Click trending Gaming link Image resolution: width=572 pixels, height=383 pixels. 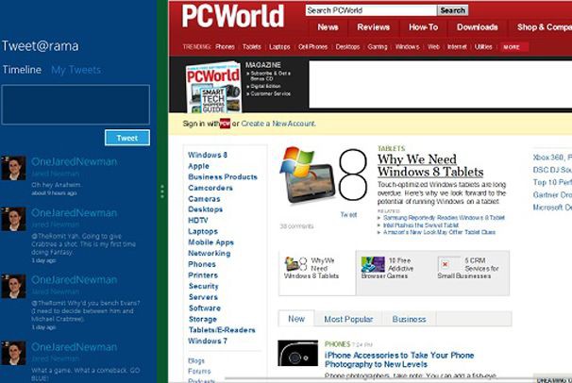tap(378, 46)
